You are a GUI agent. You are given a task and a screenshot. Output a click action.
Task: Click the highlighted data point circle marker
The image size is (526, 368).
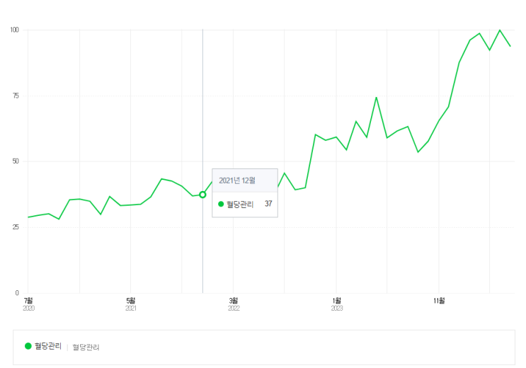[202, 195]
